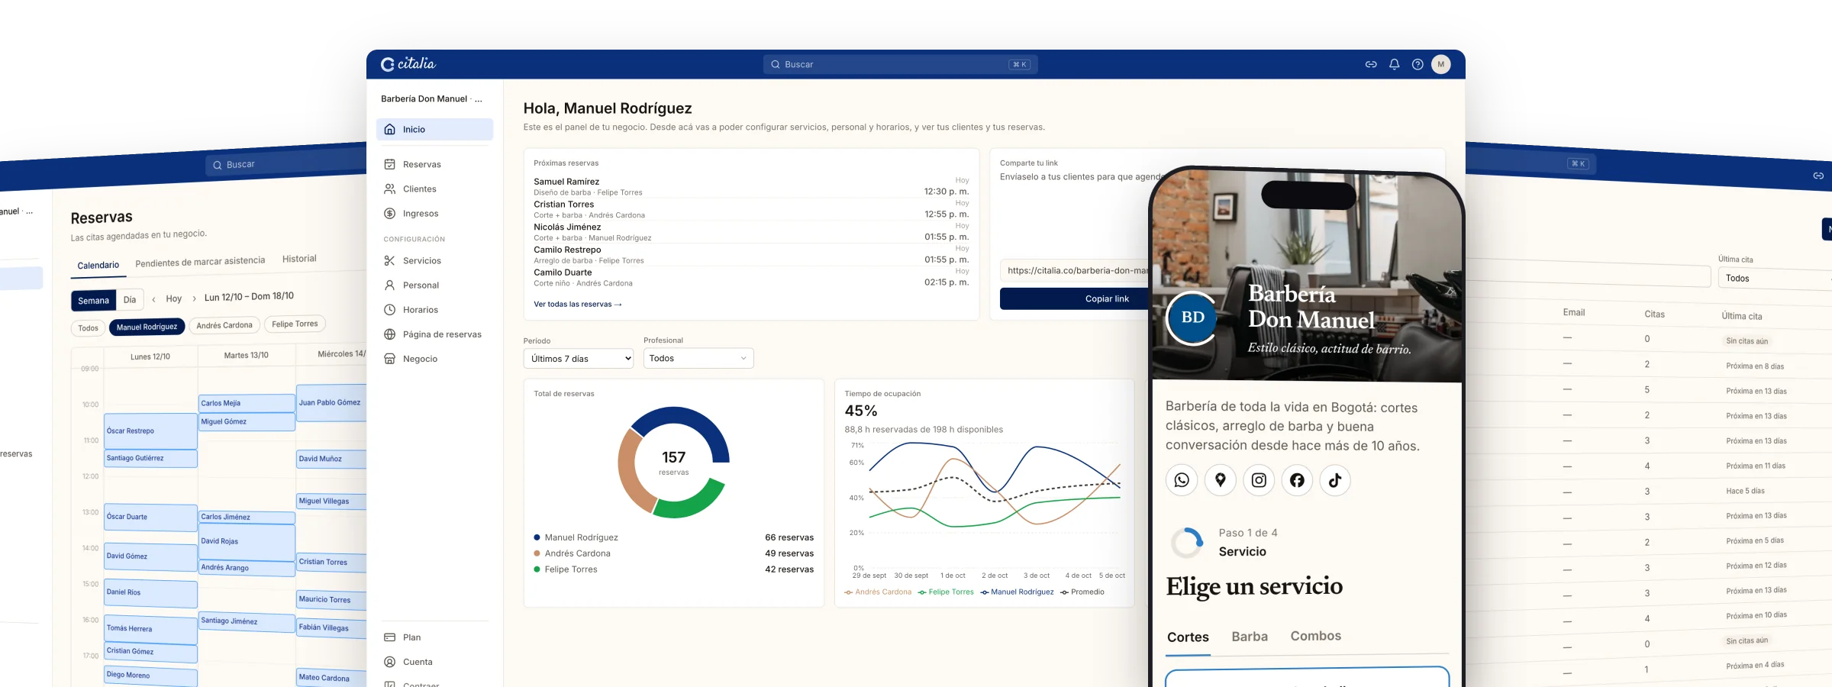
Task: Open Última cita Todos dropdown in right window
Action: (1774, 279)
